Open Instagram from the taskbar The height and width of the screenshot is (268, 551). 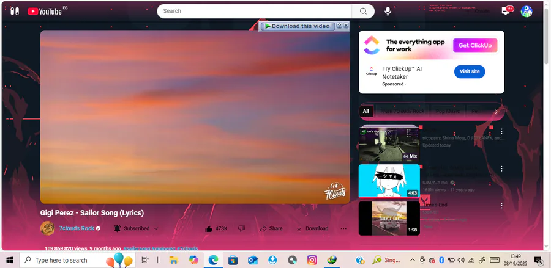coord(312,260)
